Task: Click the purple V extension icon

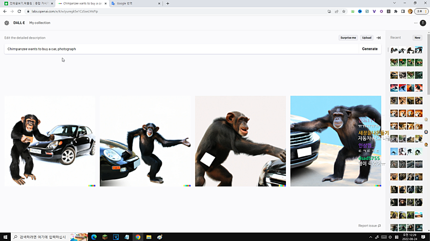Action: (x=374, y=11)
